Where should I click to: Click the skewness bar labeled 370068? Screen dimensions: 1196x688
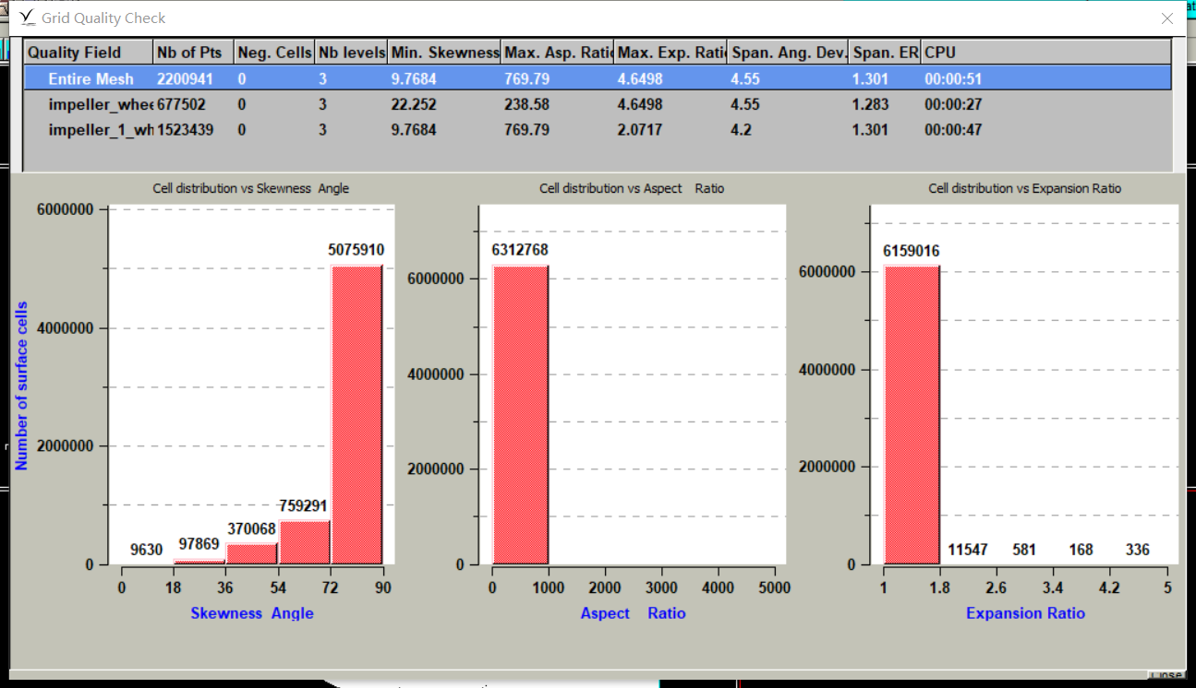(252, 553)
